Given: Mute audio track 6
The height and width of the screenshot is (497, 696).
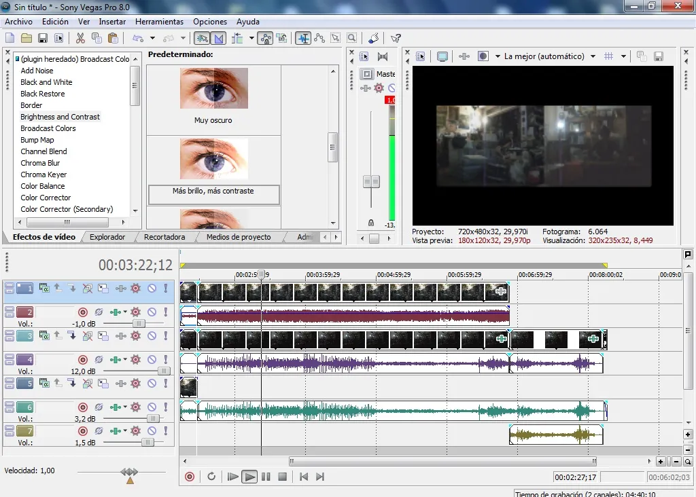Looking at the screenshot, I should pos(152,407).
